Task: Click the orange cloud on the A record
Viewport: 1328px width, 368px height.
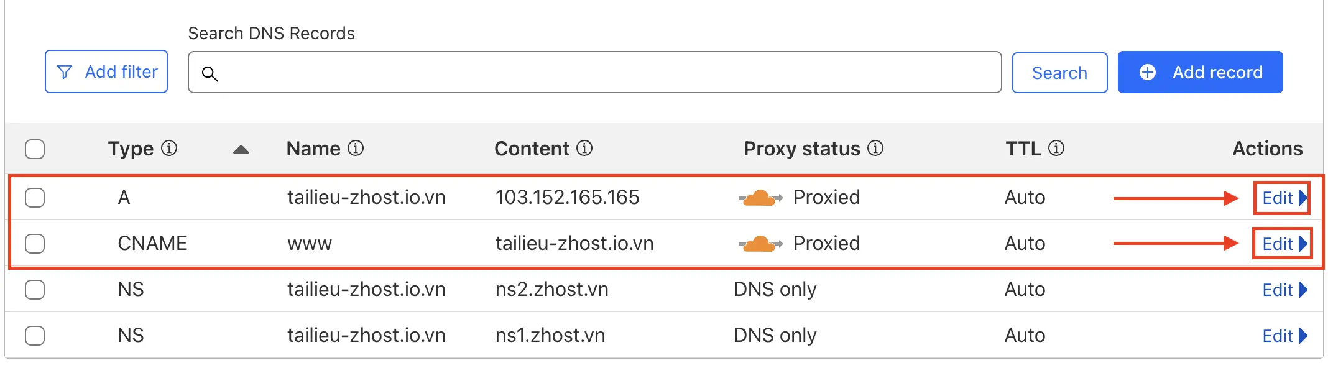Action: pyautogui.click(x=760, y=198)
